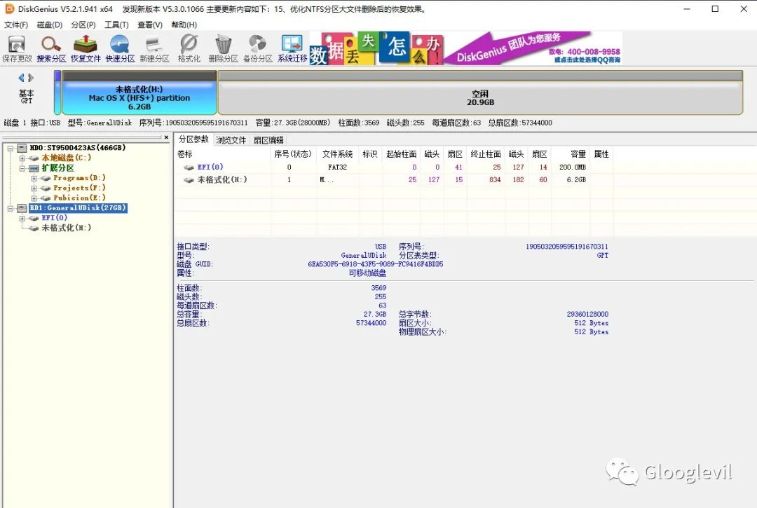Click the FAT32 cell in EFI row

(337, 167)
